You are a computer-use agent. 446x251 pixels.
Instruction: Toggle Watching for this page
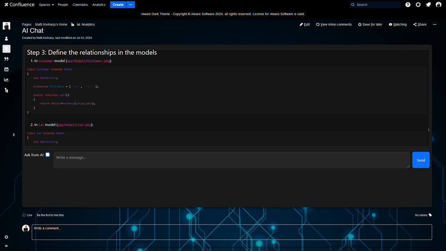click(x=398, y=25)
